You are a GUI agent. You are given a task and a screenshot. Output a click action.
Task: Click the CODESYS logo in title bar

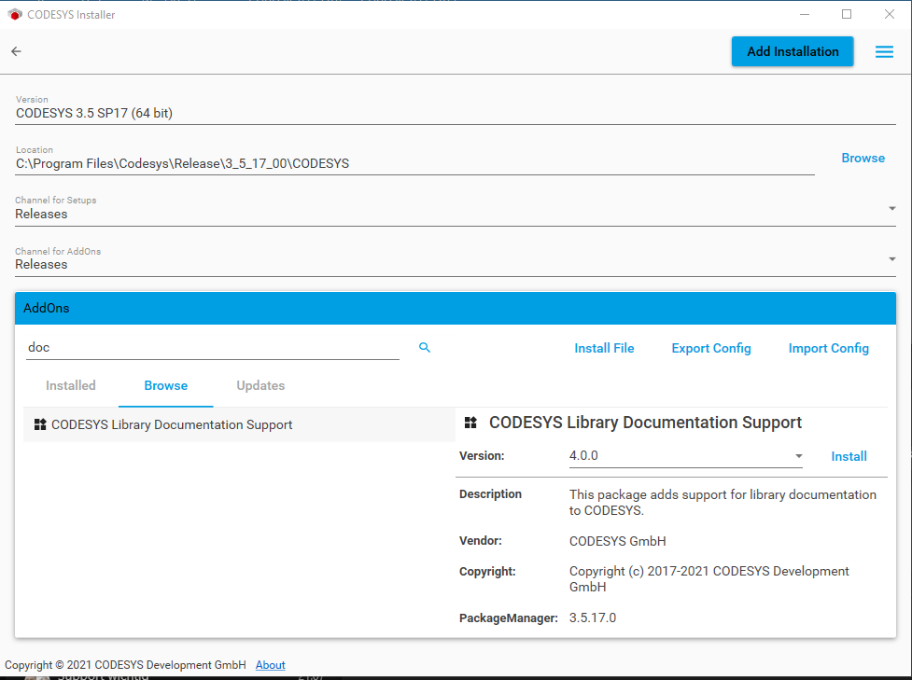(x=14, y=14)
